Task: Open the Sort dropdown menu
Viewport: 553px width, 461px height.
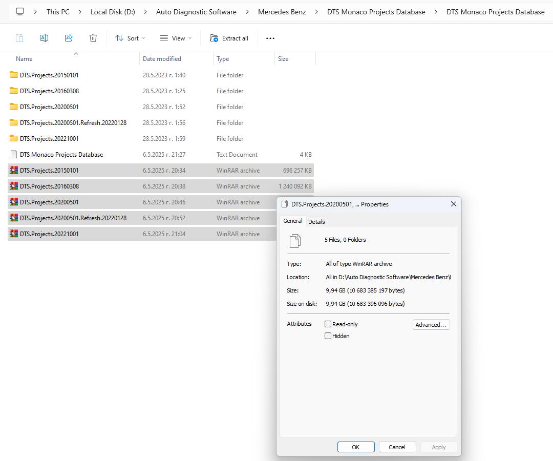Action: 130,38
